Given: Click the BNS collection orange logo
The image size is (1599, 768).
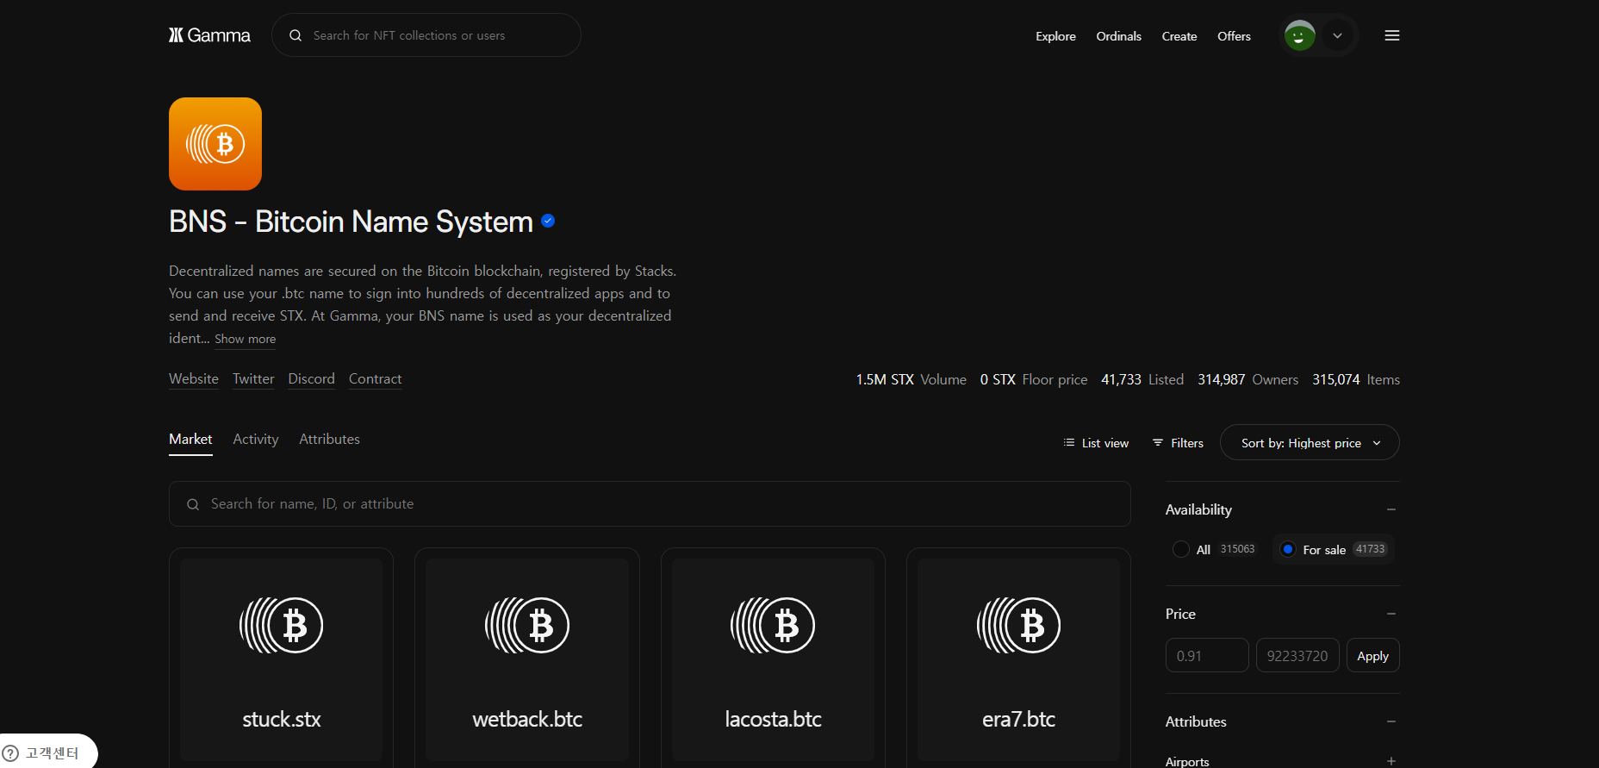Looking at the screenshot, I should pos(215,144).
